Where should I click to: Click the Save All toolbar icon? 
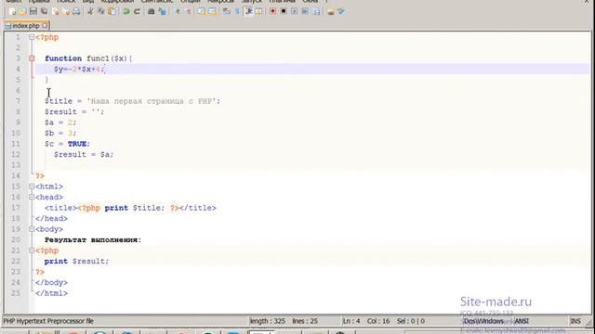[44, 11]
